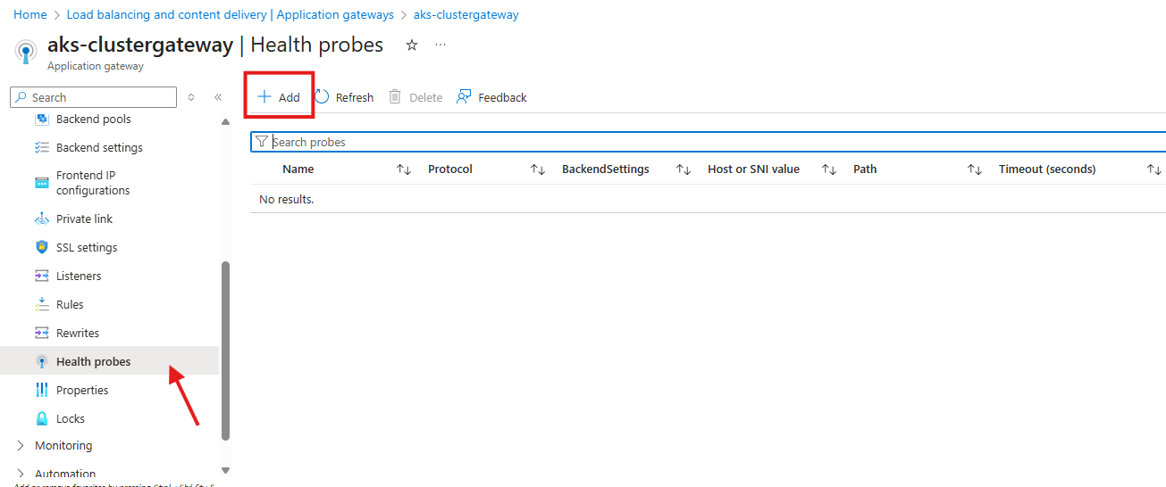Image resolution: width=1166 pixels, height=487 pixels.
Task: Open Backend pools in sidebar
Action: point(93,119)
